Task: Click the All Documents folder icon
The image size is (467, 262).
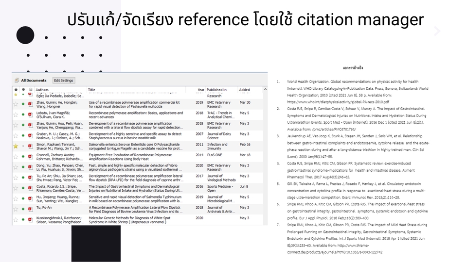Action: pyautogui.click(x=17, y=80)
